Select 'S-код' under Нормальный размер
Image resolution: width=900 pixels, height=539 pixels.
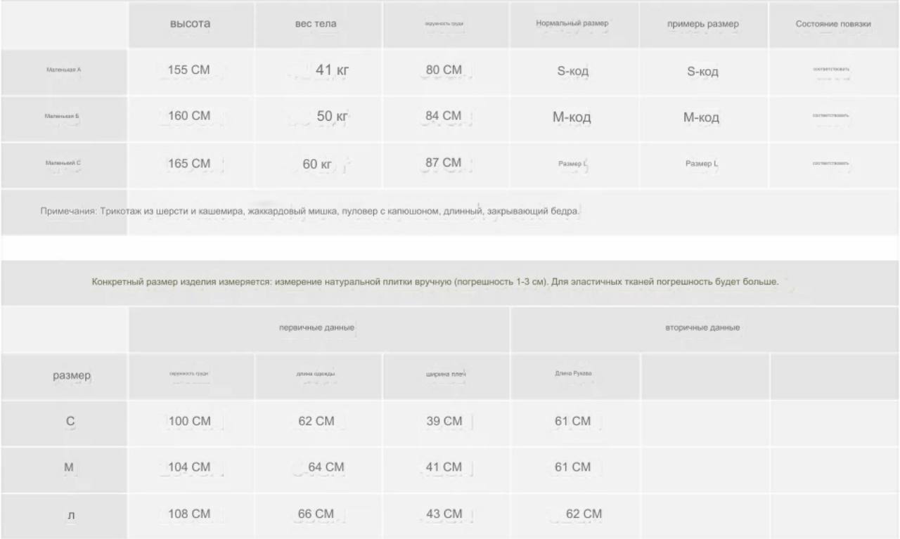click(x=574, y=72)
